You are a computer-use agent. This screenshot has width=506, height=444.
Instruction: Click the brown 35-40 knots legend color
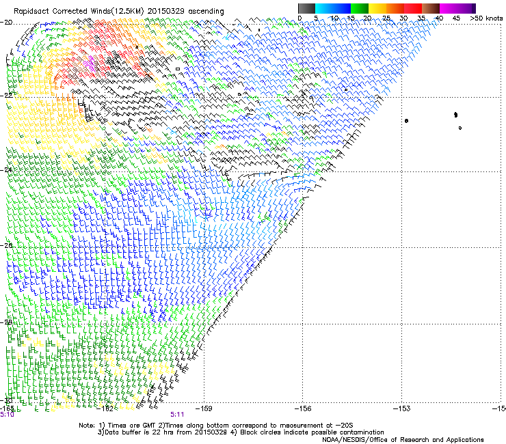click(431, 8)
